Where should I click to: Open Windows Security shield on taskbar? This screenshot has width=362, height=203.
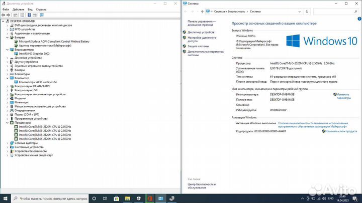139,198
